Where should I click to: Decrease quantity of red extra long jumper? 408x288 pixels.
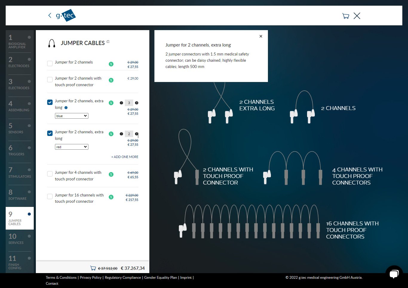click(x=121, y=134)
